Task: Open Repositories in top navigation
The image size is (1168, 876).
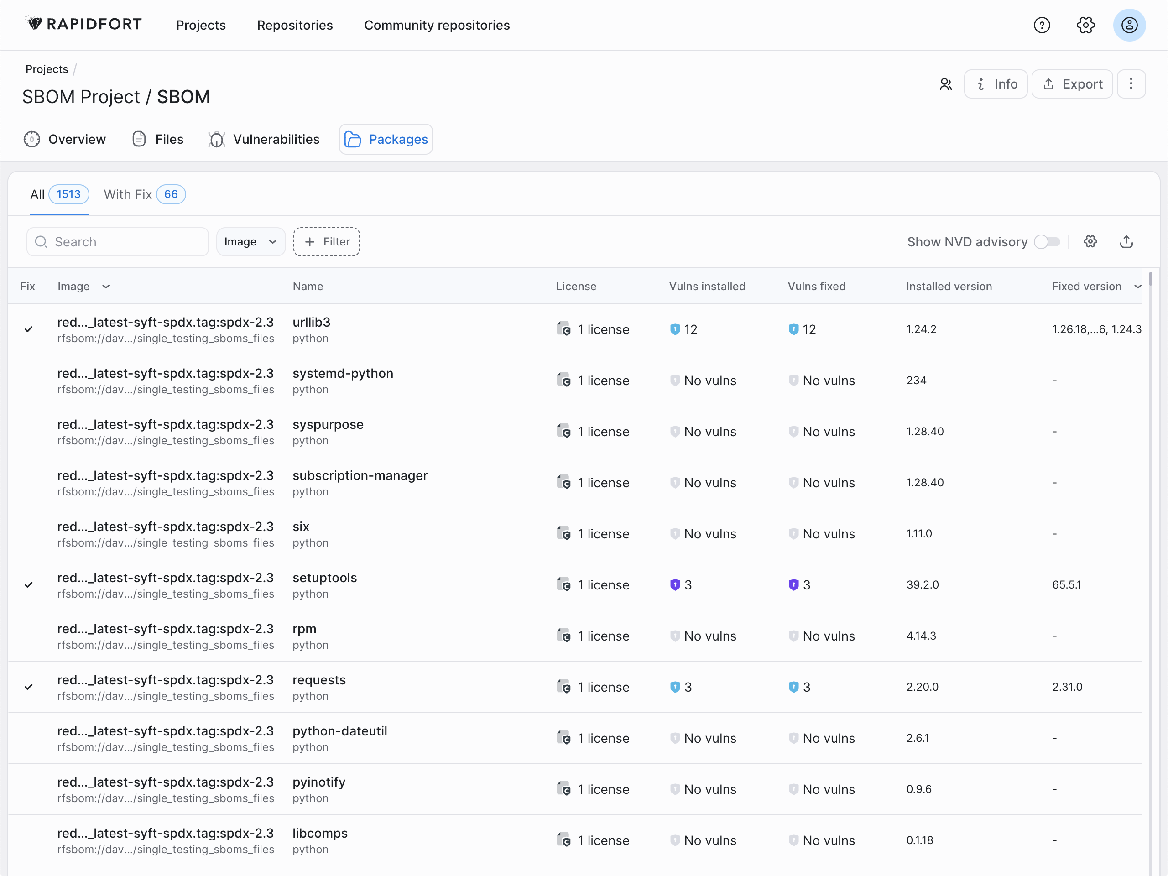Action: pyautogui.click(x=295, y=25)
